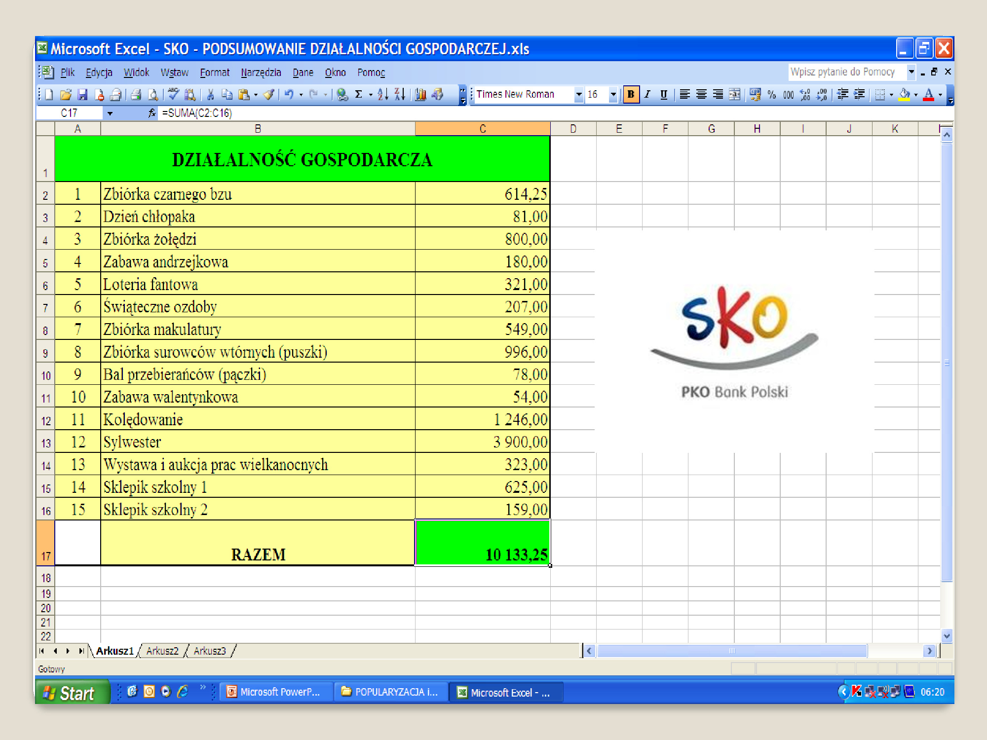
Task: Open the Narzędzia menu
Action: [x=261, y=73]
